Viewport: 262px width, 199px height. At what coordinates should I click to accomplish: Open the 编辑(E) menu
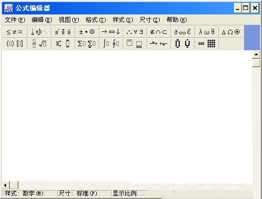[42, 20]
